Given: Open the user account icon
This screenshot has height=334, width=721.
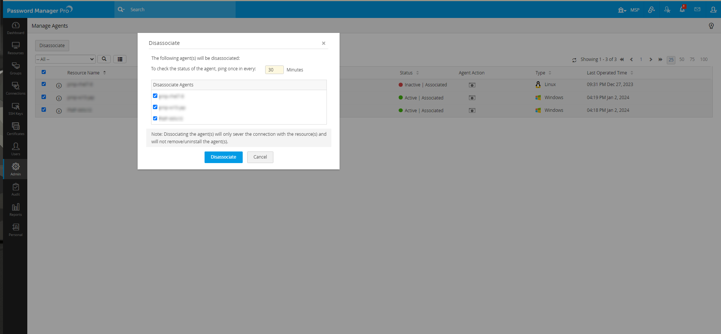Looking at the screenshot, I should pyautogui.click(x=713, y=10).
